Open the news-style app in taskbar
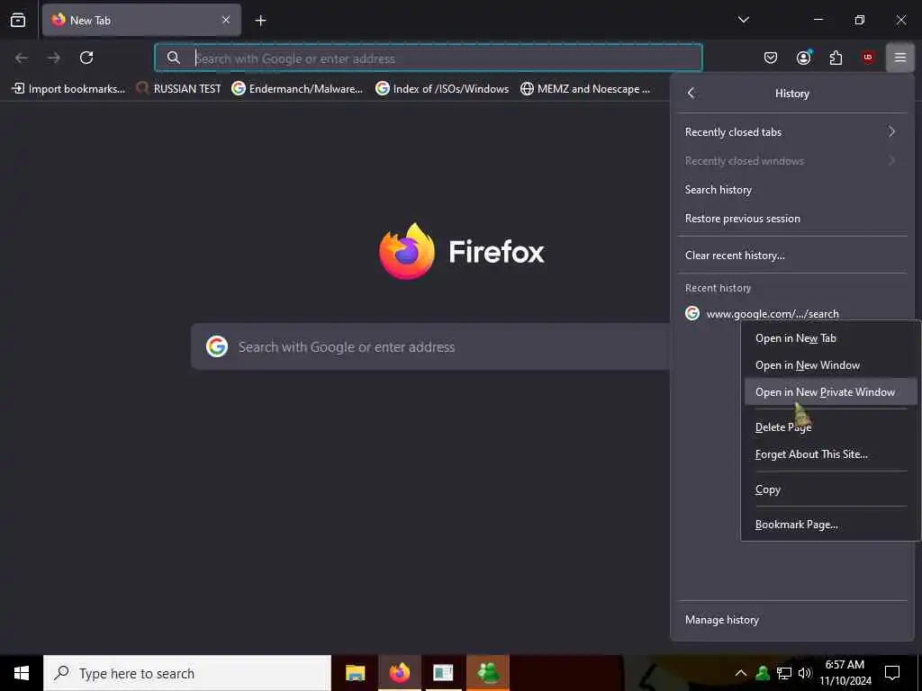922x691 pixels. tap(443, 673)
